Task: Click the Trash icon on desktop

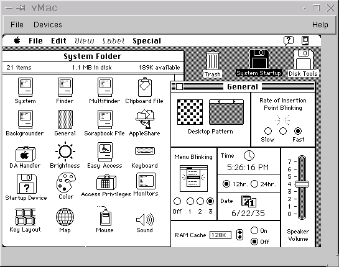Action: (x=213, y=60)
